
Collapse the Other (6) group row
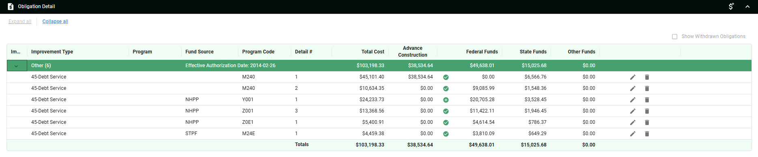[16, 66]
